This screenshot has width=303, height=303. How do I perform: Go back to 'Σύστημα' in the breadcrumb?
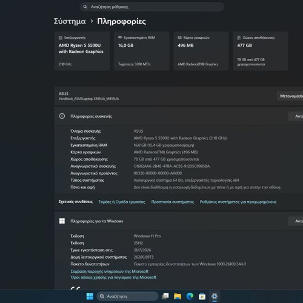(x=70, y=21)
